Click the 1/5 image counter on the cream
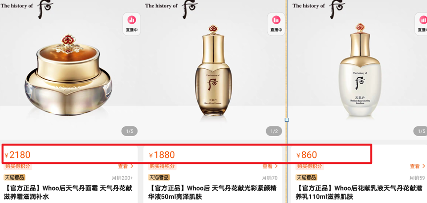Viewport: 427px width, 203px height. pos(129,131)
